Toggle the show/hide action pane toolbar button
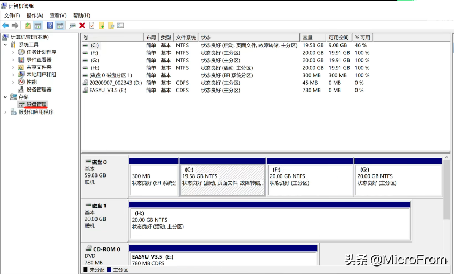 60,25
